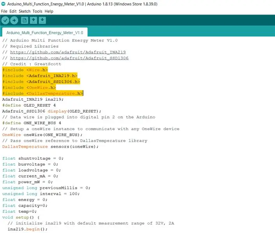Click 'DallasTemperature sensors(&oneWire);' line
275x233 pixels.
tap(50, 146)
